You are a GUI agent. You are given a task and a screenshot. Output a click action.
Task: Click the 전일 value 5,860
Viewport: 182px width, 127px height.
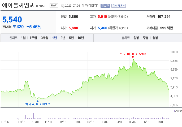(73, 17)
